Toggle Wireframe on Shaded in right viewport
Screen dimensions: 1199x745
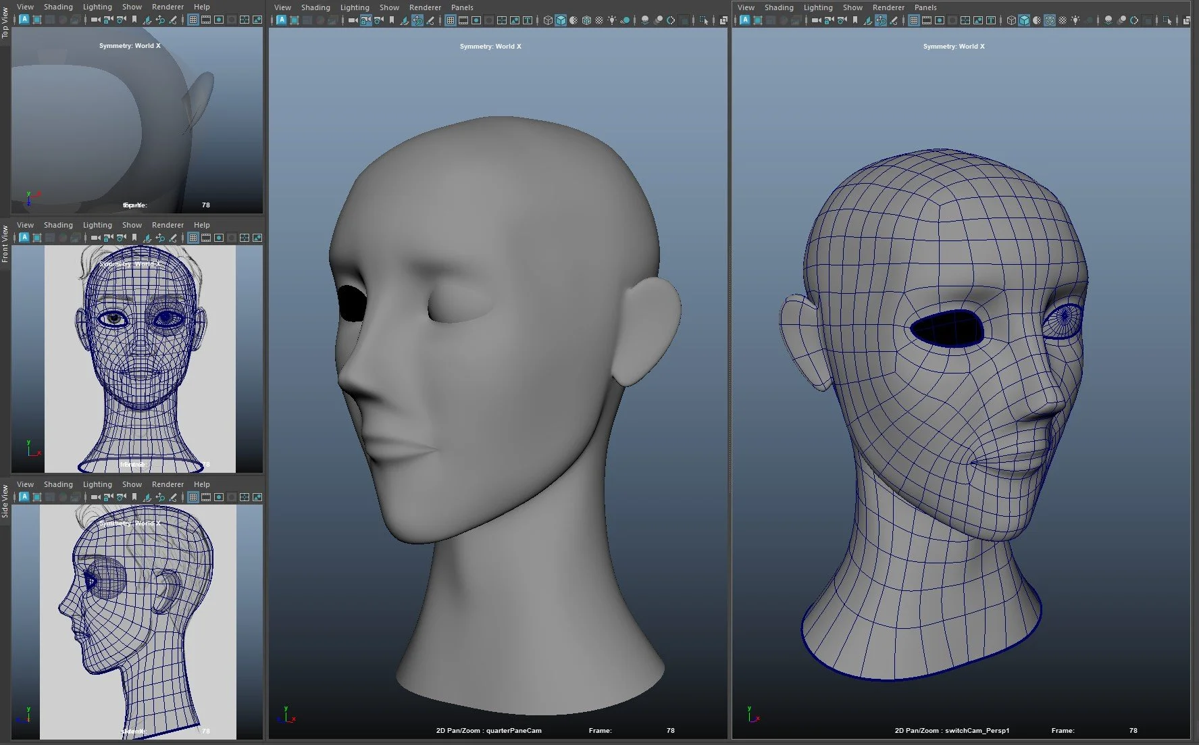click(x=1050, y=20)
